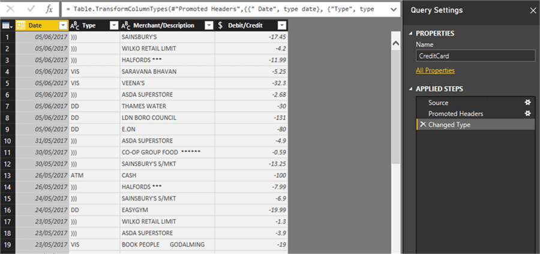Image resolution: width=540 pixels, height=254 pixels.
Task: Click the THAMES WATER cell
Action: coord(167,106)
